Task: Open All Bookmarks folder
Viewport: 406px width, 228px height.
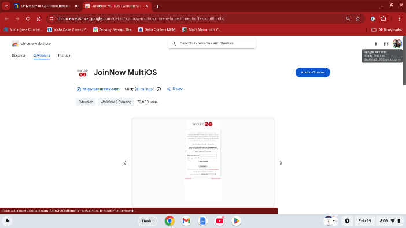Action: [386, 30]
